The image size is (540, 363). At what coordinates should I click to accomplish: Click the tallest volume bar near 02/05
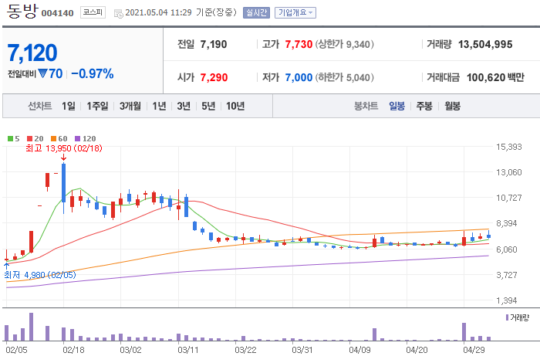point(31,327)
